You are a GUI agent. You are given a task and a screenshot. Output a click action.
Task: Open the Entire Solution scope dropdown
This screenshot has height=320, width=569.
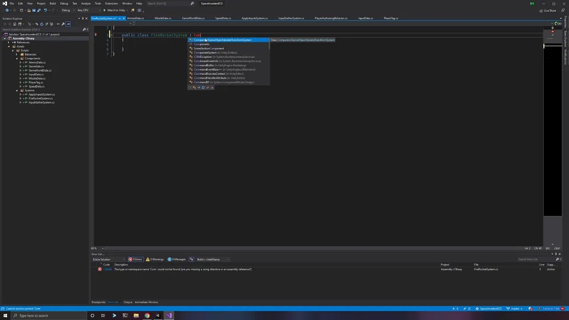pos(109,259)
